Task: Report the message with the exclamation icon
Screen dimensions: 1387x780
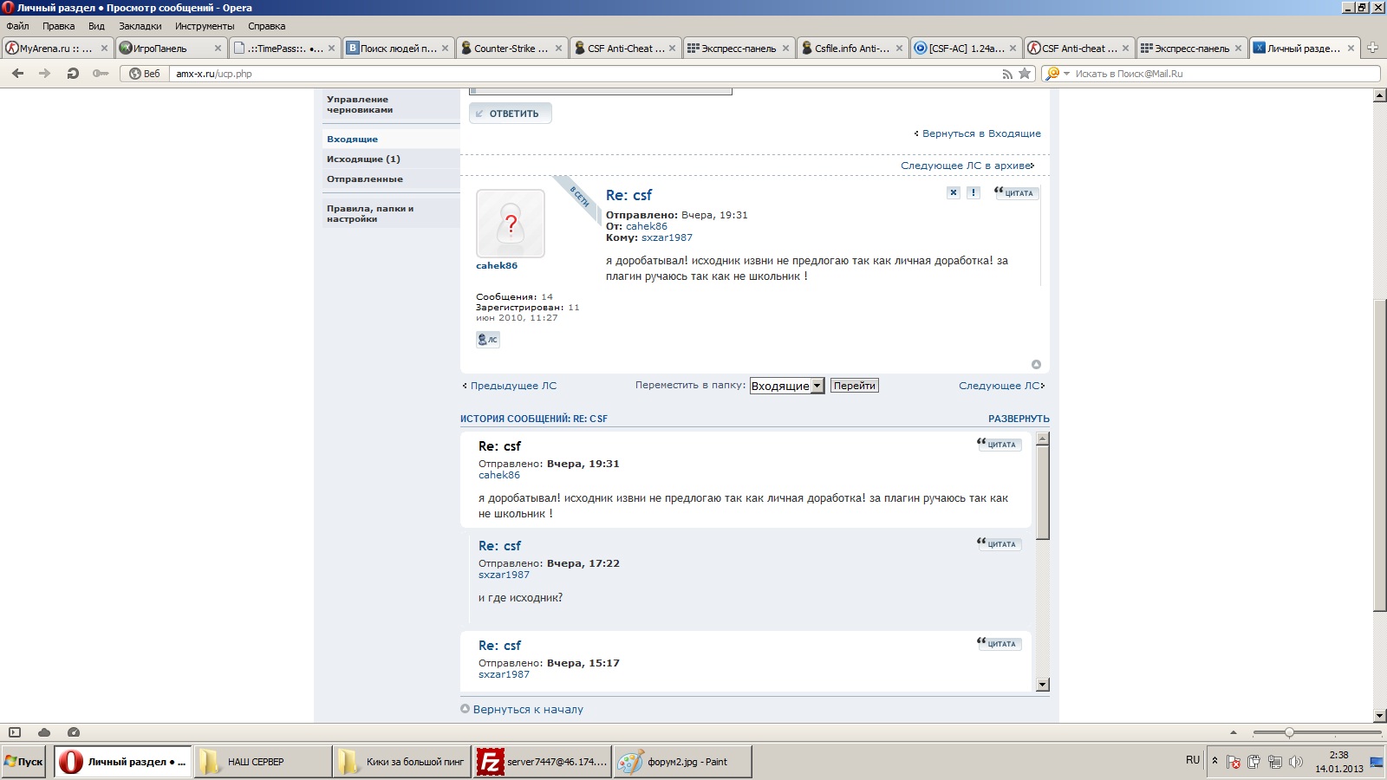Action: [974, 192]
